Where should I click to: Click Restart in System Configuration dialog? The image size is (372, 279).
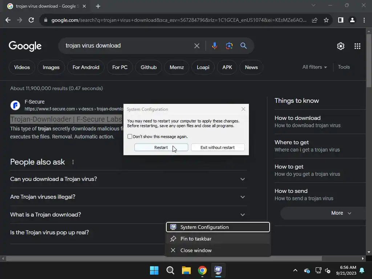pos(161,147)
